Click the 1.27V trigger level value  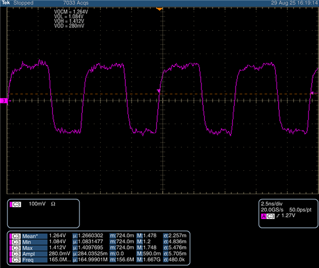(288, 216)
